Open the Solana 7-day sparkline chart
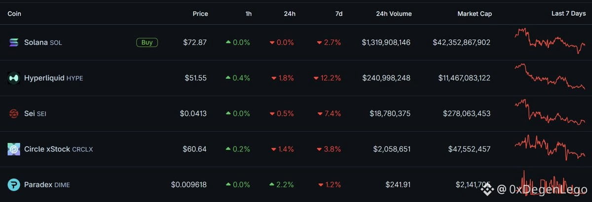This screenshot has width=592, height=202. click(550, 41)
